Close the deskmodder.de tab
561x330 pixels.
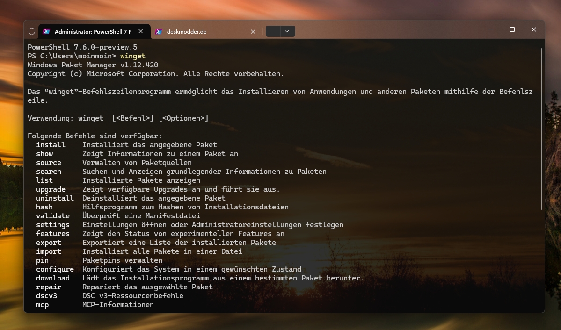point(253,31)
